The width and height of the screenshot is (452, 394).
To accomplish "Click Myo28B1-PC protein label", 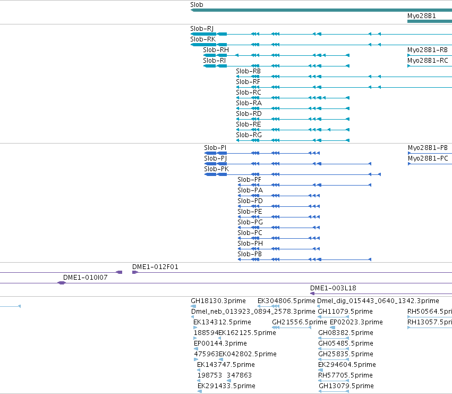I will point(428,158).
